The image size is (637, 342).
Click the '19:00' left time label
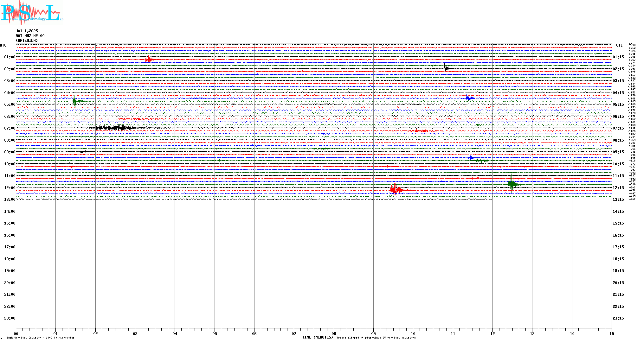[10, 271]
